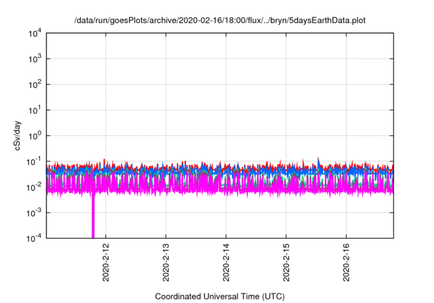Screen dimensions: 434x303
Task: Select the '10^3' y-axis label
Action: point(35,58)
